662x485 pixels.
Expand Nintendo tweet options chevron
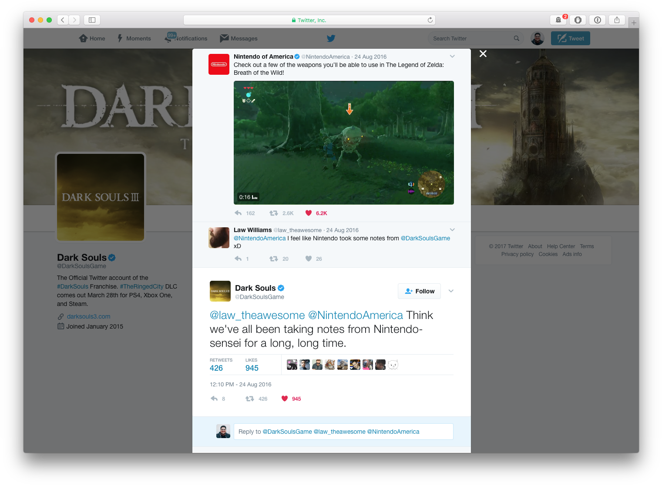coord(452,56)
